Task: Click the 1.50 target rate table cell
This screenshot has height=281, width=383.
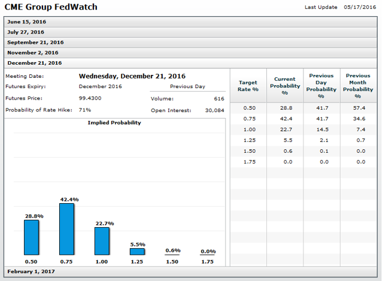Action: pyautogui.click(x=250, y=151)
